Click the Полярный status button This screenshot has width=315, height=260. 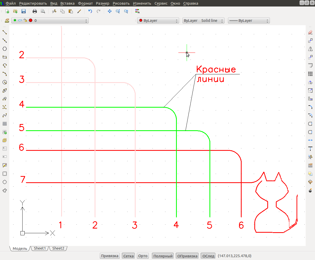tap(163, 256)
